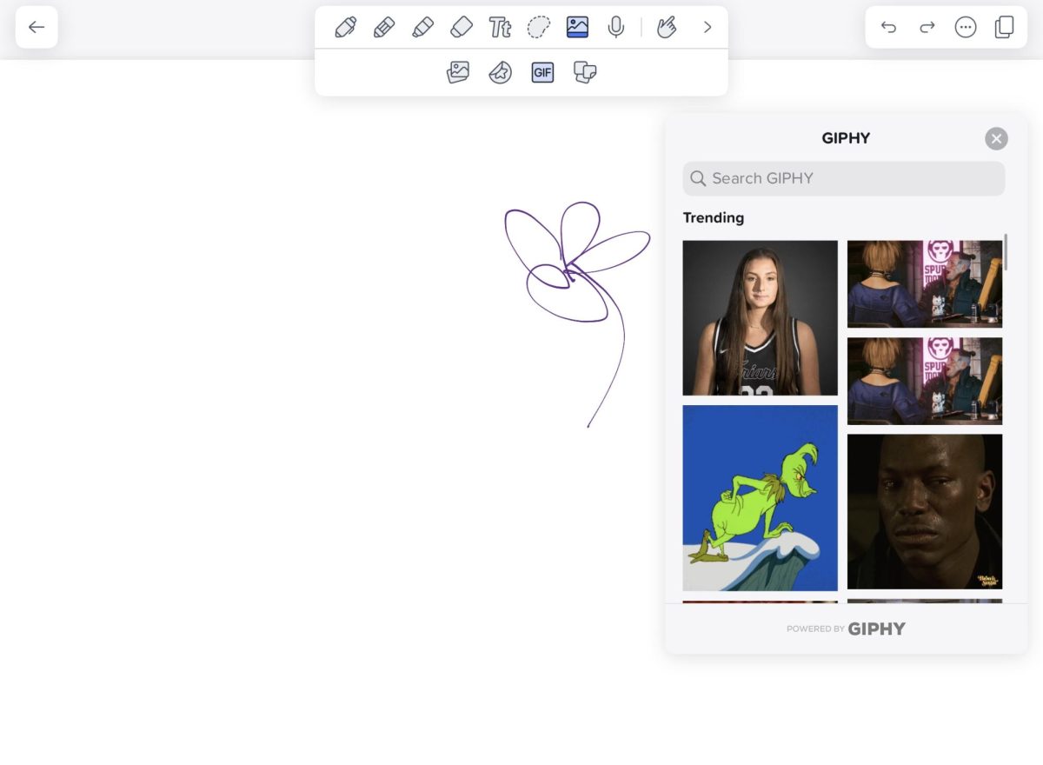Open the more options ellipsis menu
Image resolution: width=1043 pixels, height=765 pixels.
point(966,27)
